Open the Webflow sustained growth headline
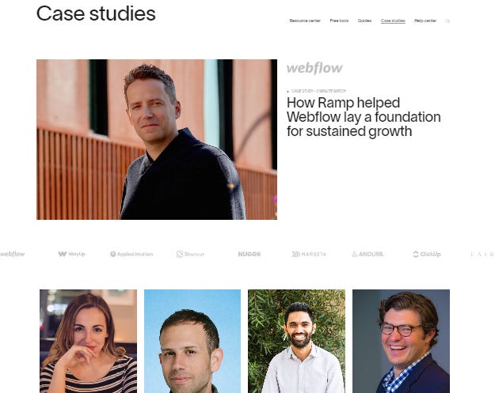This screenshot has width=495, height=393. [364, 117]
